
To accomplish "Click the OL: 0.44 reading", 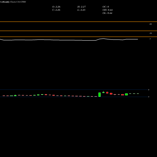I will click(107, 13).
